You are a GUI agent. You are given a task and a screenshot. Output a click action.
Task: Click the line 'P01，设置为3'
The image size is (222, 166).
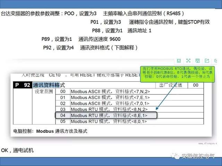[105, 22]
